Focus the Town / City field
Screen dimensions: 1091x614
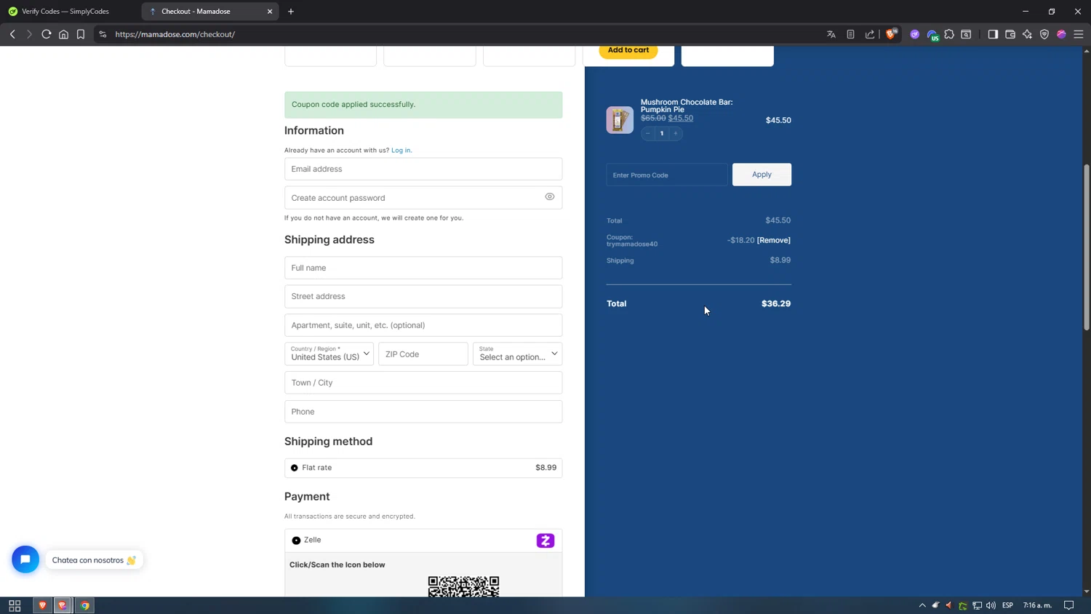click(x=423, y=383)
